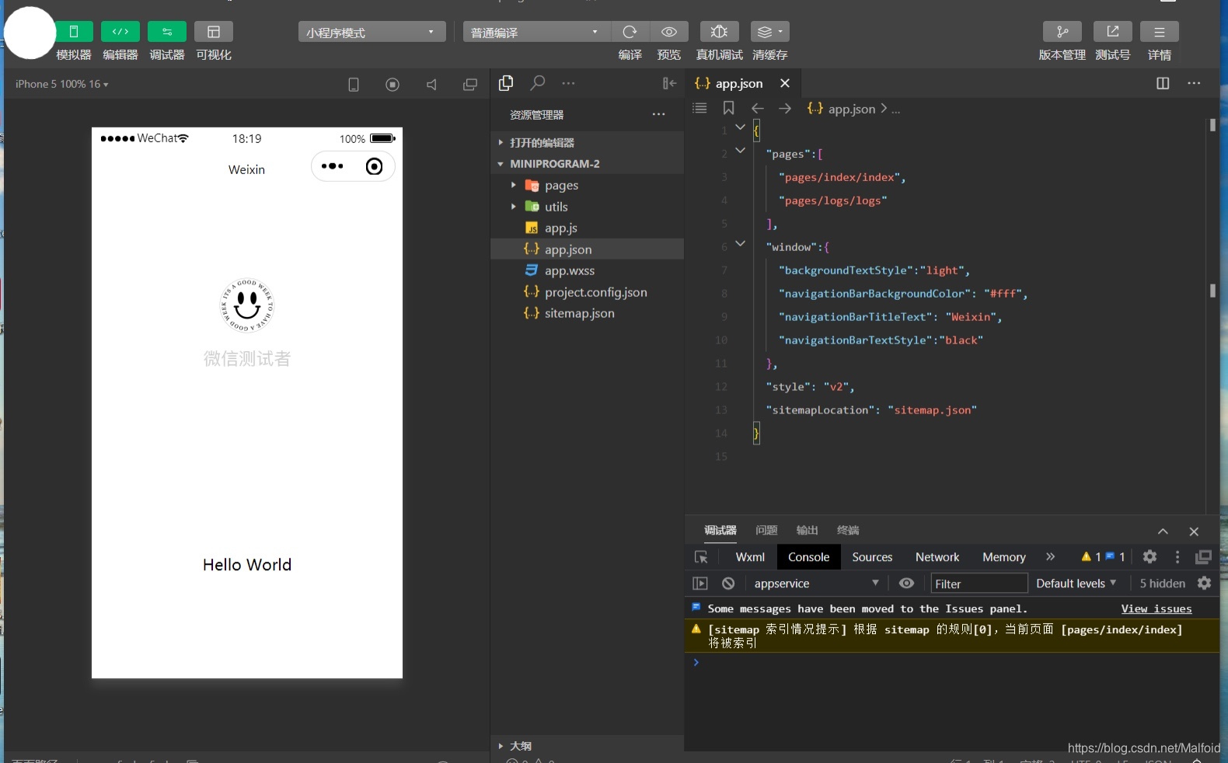Navigate back in editor
Viewport: 1228px width, 763px height.
pyautogui.click(x=758, y=108)
